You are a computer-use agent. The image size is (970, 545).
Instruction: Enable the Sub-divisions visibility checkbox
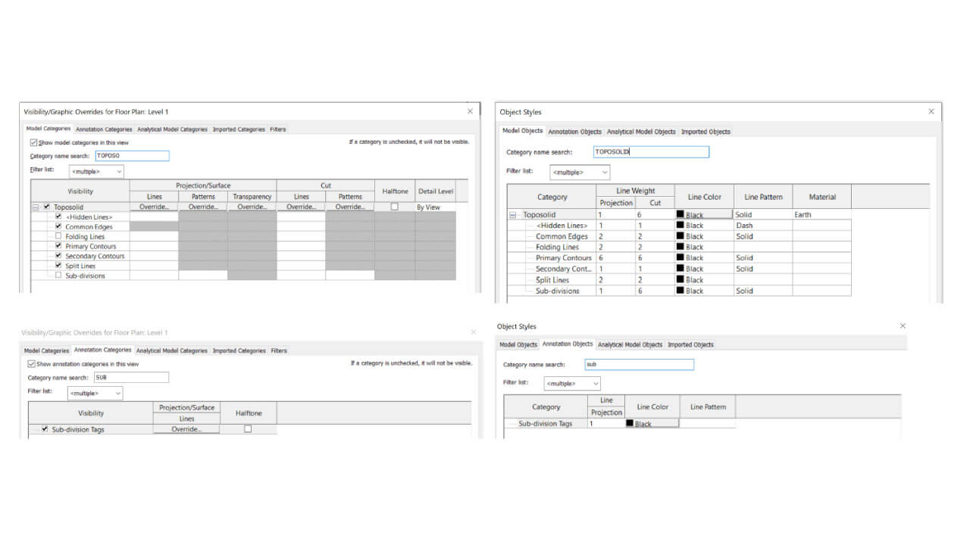[58, 276]
